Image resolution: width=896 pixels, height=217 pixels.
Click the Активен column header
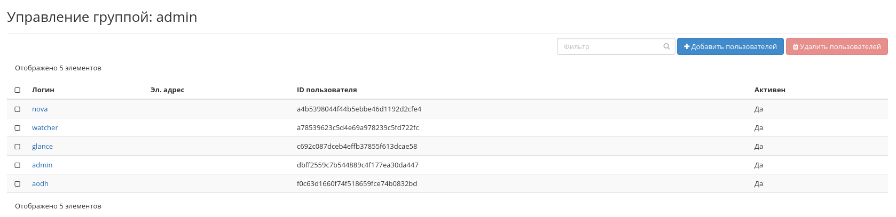coord(769,90)
